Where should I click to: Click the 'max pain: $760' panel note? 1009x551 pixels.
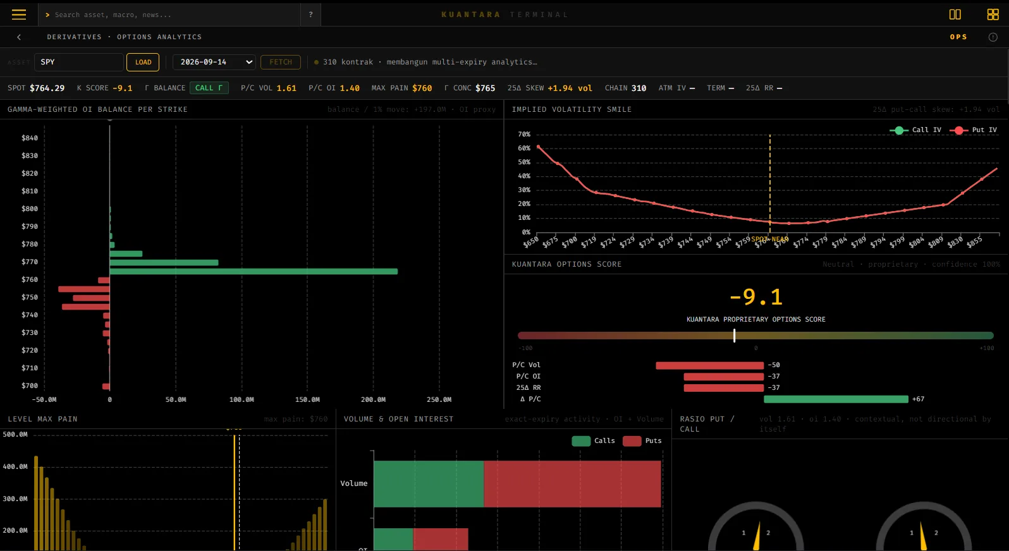click(x=296, y=419)
